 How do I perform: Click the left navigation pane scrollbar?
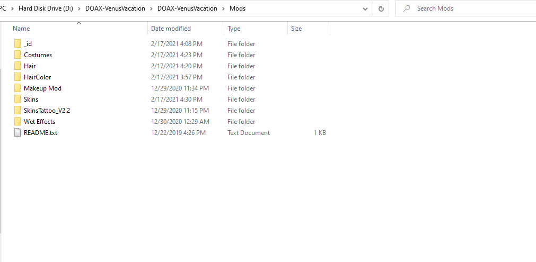point(1,150)
